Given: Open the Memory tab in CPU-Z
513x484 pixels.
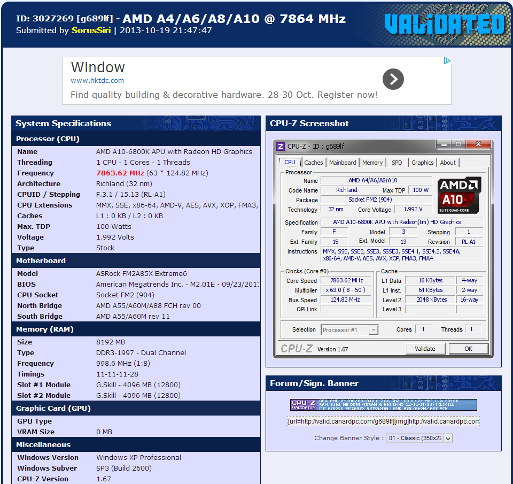Looking at the screenshot, I should pyautogui.click(x=372, y=163).
